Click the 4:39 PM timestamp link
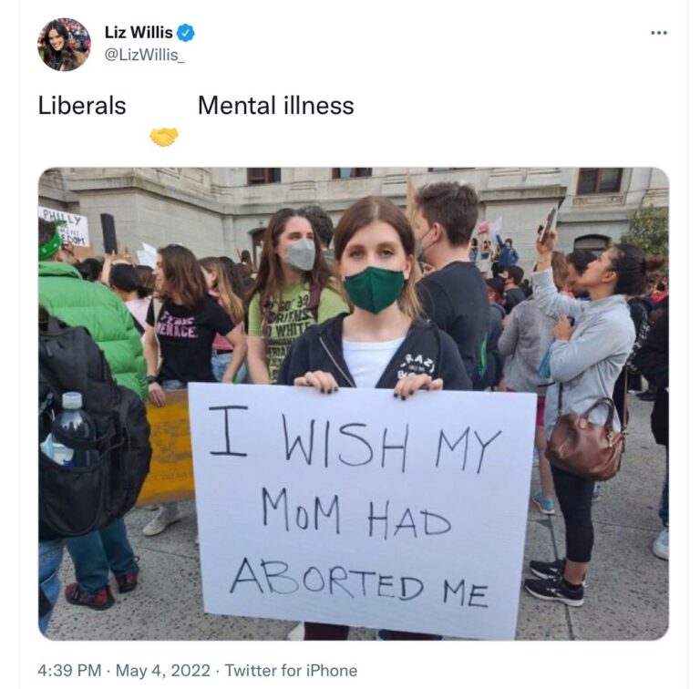Screen dimensions: 700x689 click(x=69, y=670)
